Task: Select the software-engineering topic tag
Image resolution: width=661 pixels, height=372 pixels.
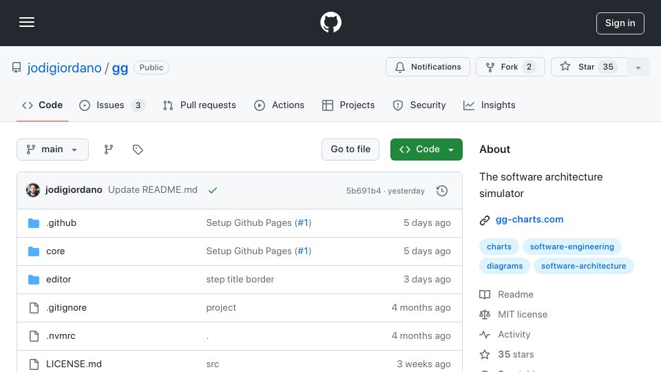Action: [x=571, y=247]
